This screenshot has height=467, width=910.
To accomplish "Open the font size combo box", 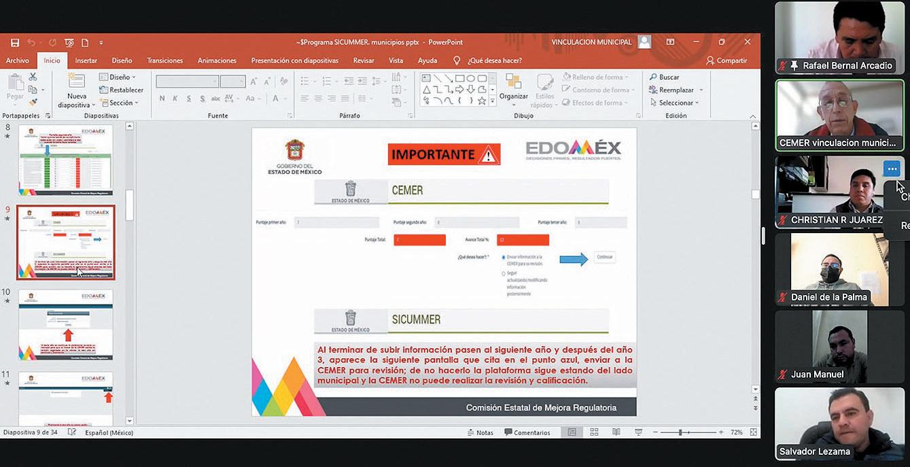I will click(232, 82).
